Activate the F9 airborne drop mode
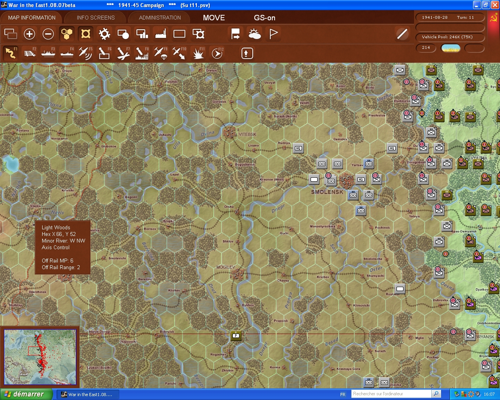The height and width of the screenshot is (400, 500). pyautogui.click(x=161, y=53)
